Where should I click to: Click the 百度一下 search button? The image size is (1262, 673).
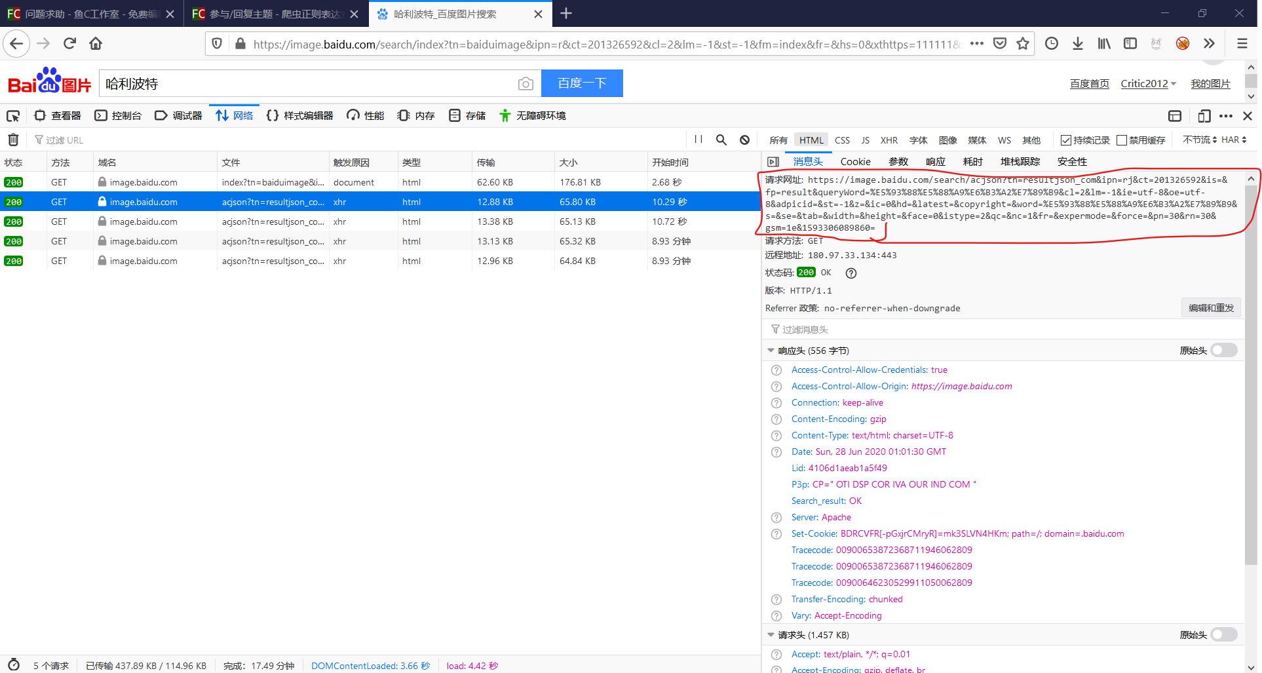582,83
